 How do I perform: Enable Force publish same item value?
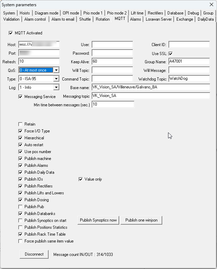tap(21, 241)
